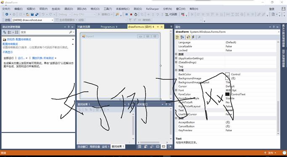Open the 调试(D) menu
Screen dimensions: 287x157
click(x=68, y=9)
